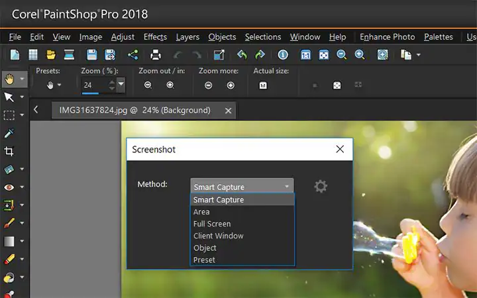Click the New image icon
Image resolution: width=477 pixels, height=298 pixels.
(15, 55)
